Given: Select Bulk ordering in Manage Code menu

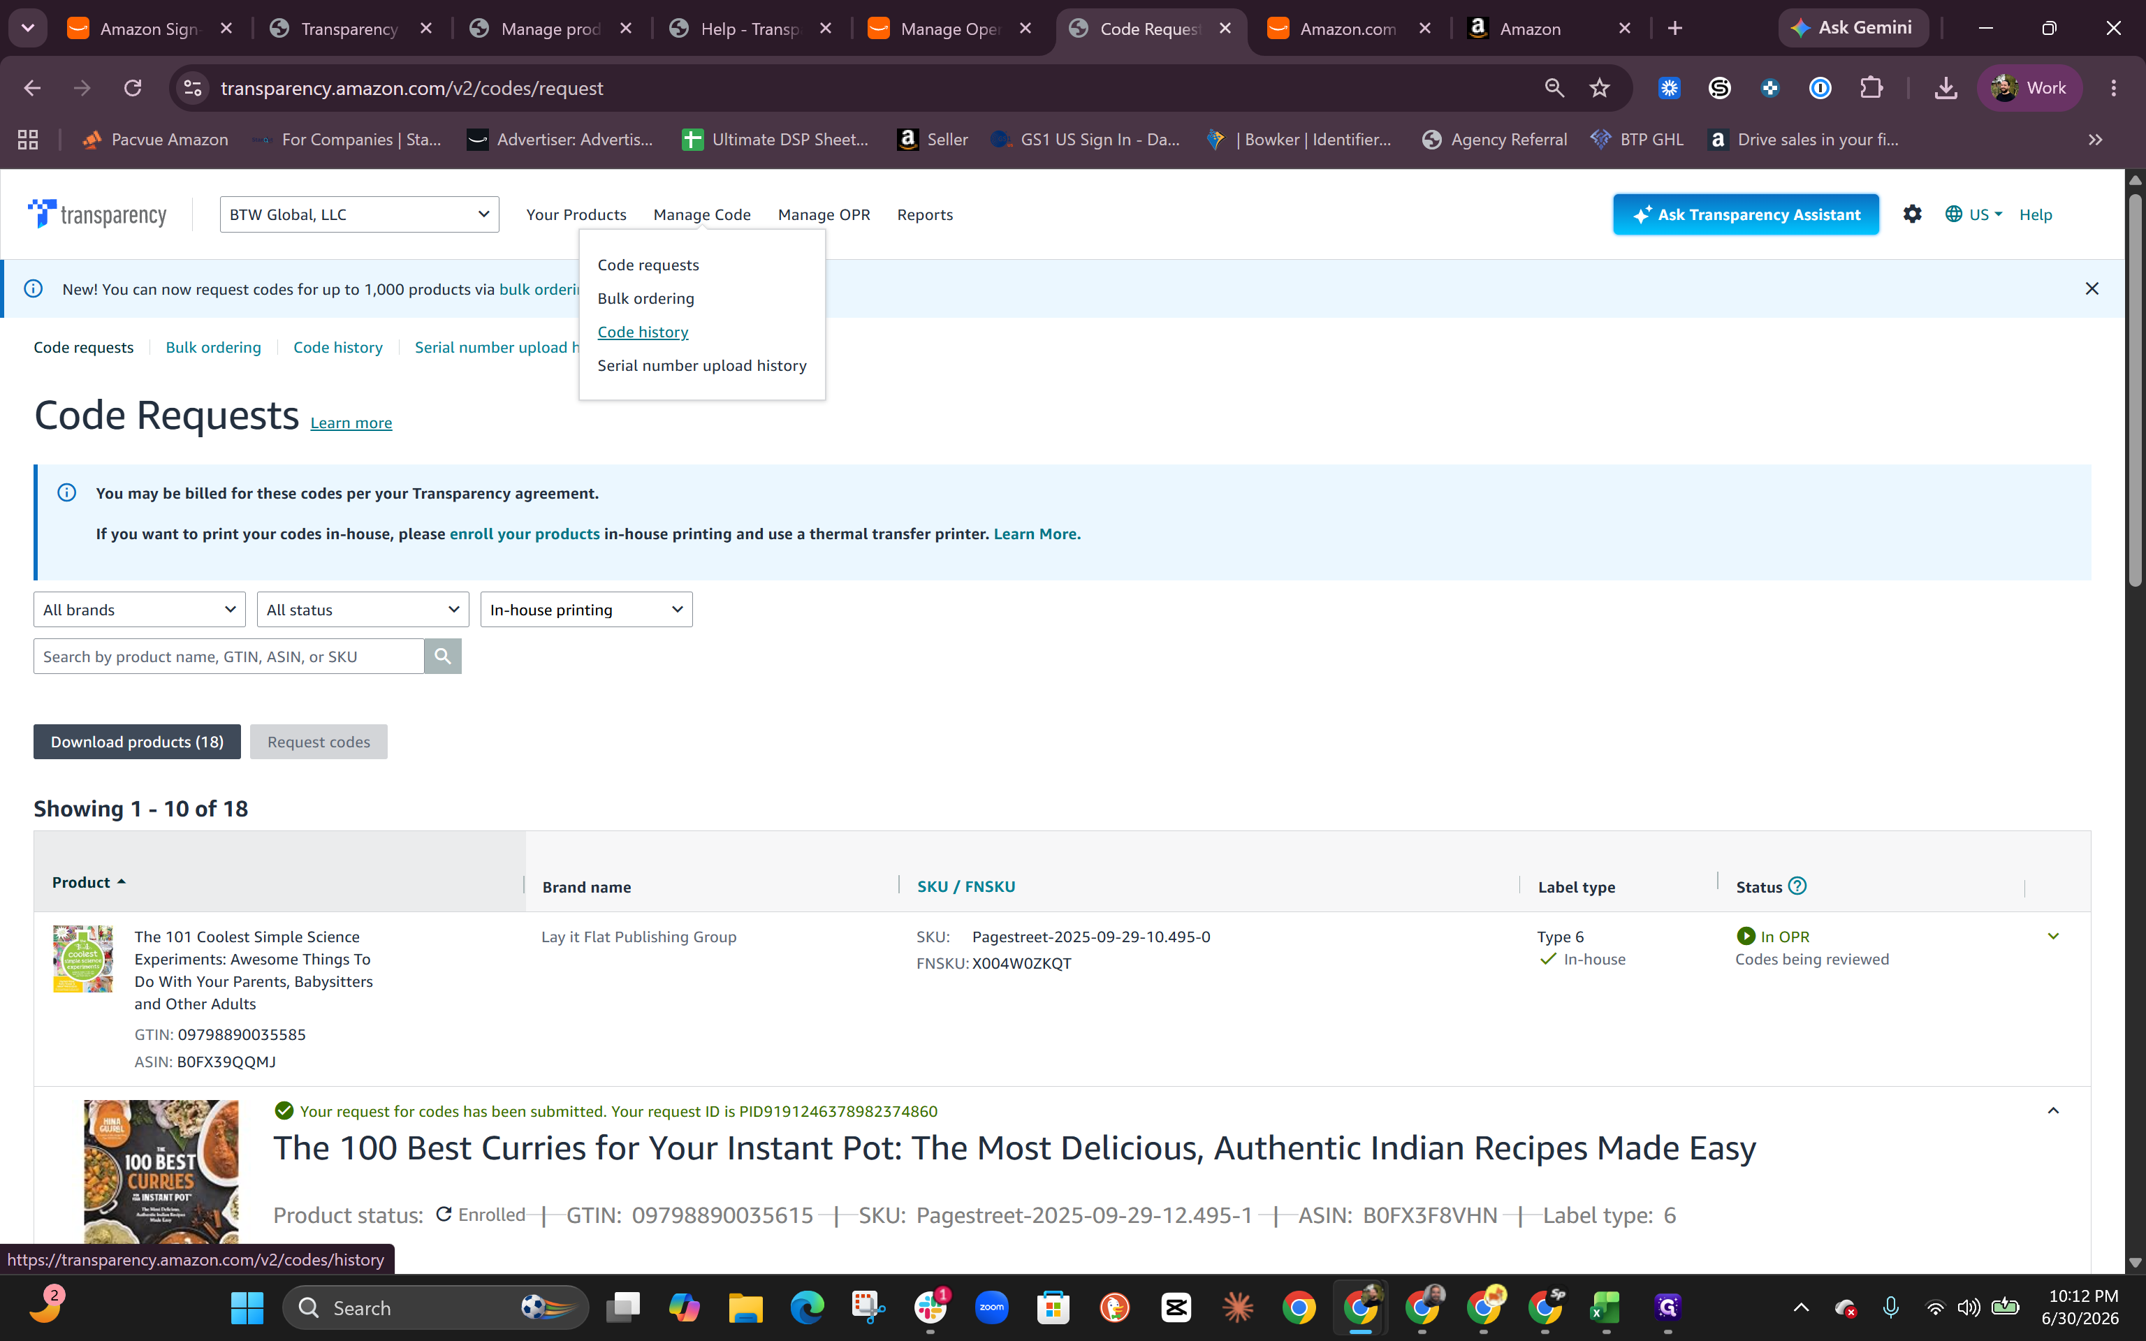Looking at the screenshot, I should [645, 298].
